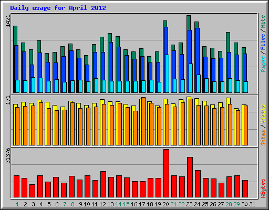Select the green "Hits" legend label

tap(263, 22)
